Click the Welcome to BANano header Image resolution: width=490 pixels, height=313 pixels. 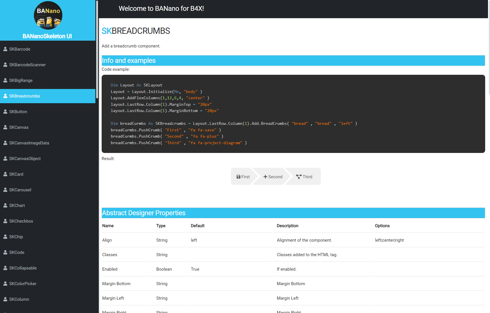coord(161,9)
